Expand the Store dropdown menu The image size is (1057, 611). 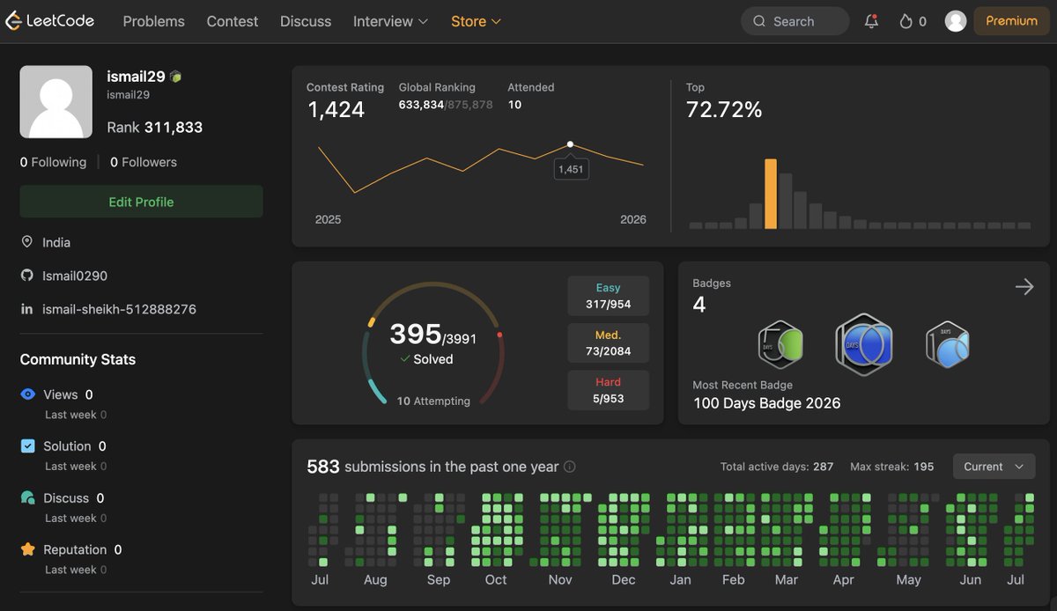[476, 21]
